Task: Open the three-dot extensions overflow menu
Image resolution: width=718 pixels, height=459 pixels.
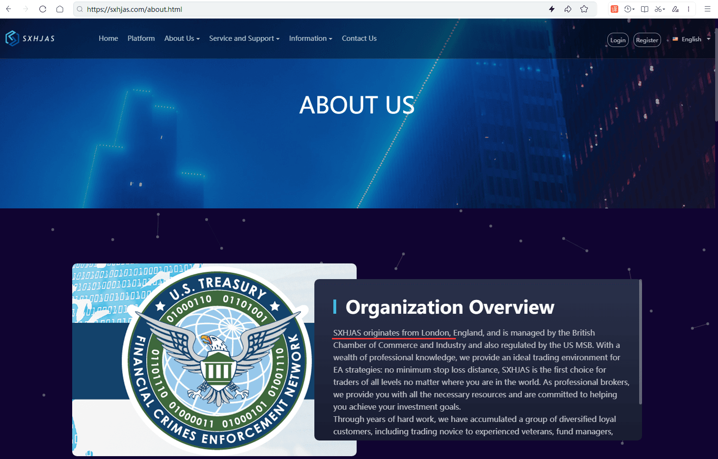Action: [689, 9]
